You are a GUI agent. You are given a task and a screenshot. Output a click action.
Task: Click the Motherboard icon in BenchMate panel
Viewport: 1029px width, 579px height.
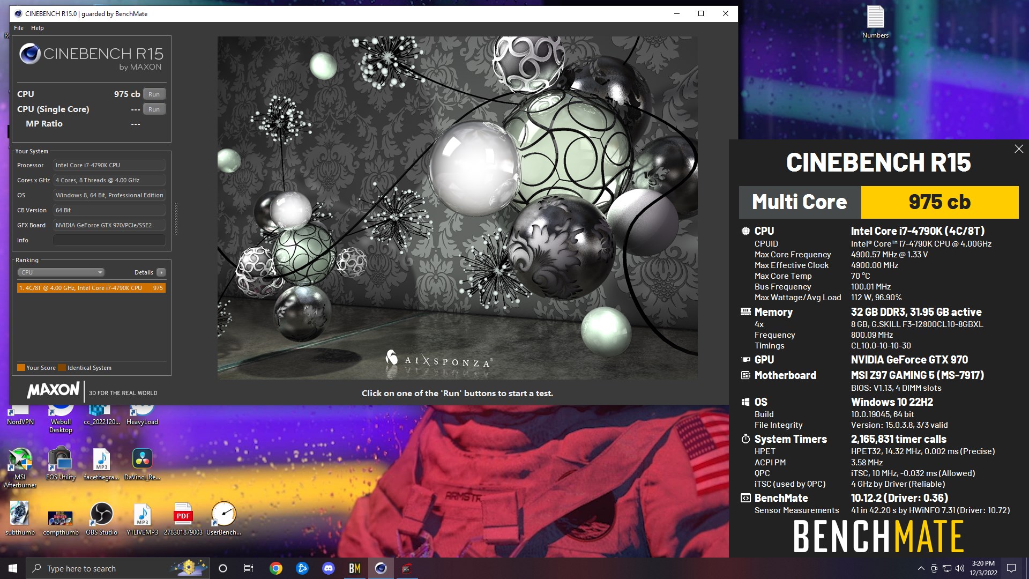click(x=745, y=375)
